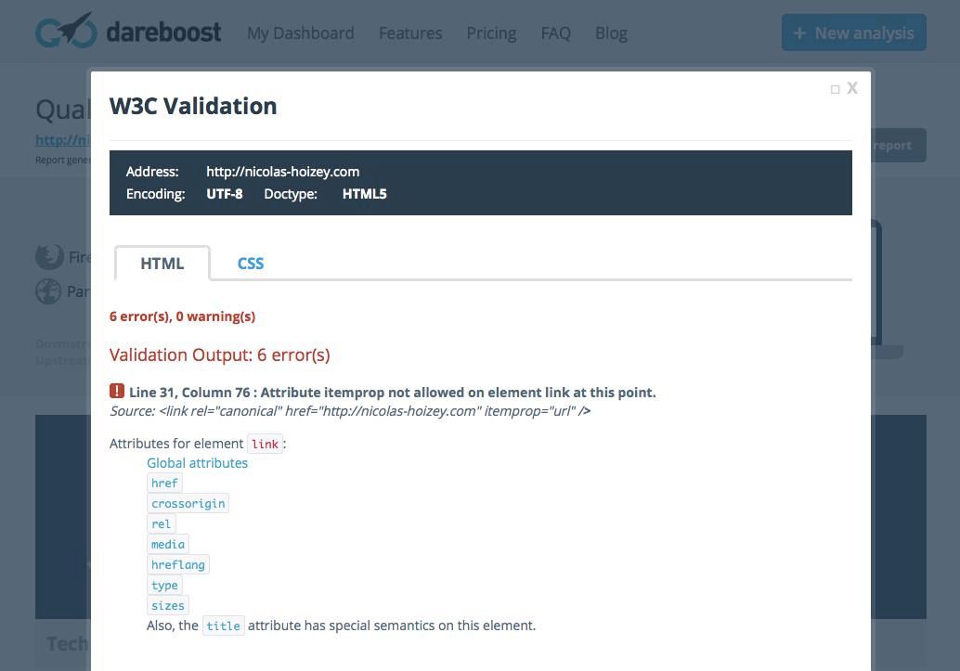The height and width of the screenshot is (671, 960).
Task: Click the red error icon beside Line 31
Action: pos(117,392)
